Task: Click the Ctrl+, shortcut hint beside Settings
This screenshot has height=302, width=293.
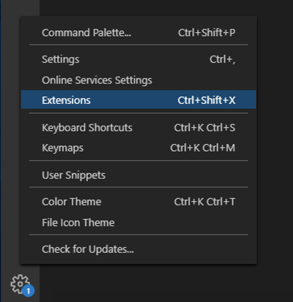Action: click(222, 59)
